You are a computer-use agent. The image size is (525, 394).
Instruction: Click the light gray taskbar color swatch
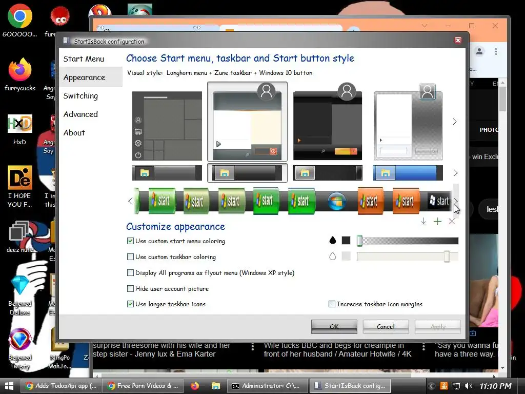tap(346, 257)
